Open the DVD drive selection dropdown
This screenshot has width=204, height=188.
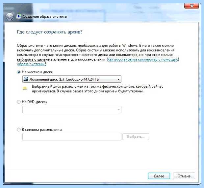pos(72,110)
